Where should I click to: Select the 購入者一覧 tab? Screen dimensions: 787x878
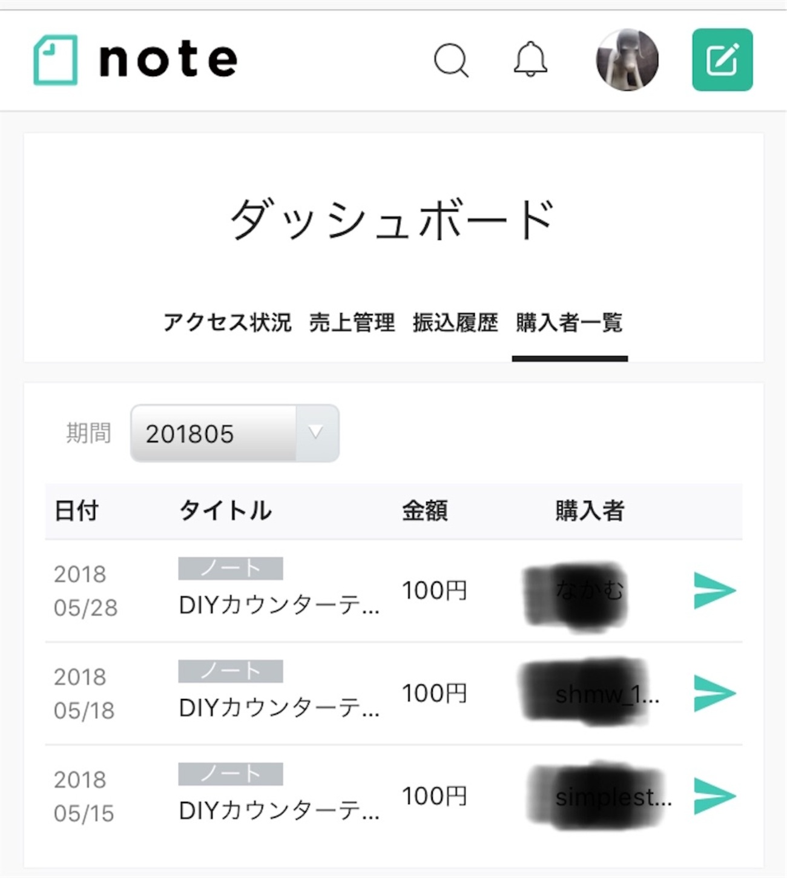[569, 322]
